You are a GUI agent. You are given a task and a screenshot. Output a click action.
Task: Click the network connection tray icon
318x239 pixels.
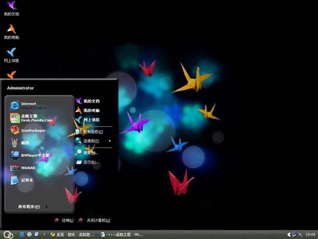point(294,235)
